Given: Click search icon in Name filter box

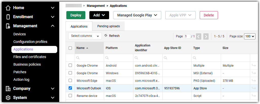Looking at the screenshot, I should point(78,58).
